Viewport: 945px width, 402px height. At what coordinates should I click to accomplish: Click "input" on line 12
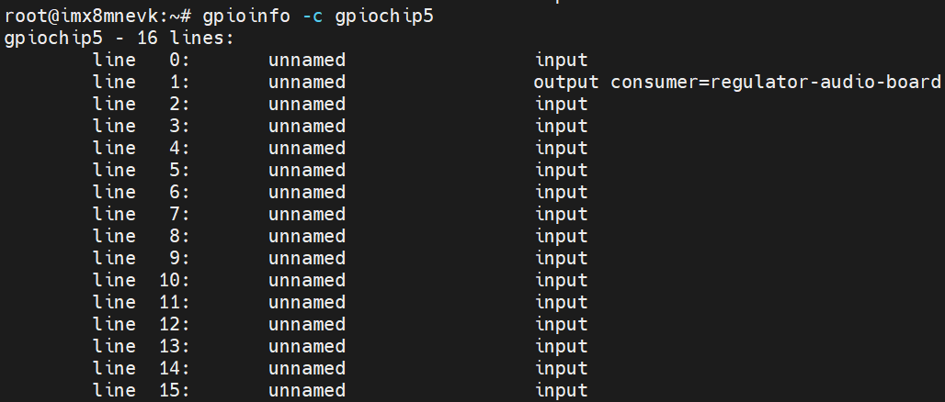pyautogui.click(x=562, y=325)
